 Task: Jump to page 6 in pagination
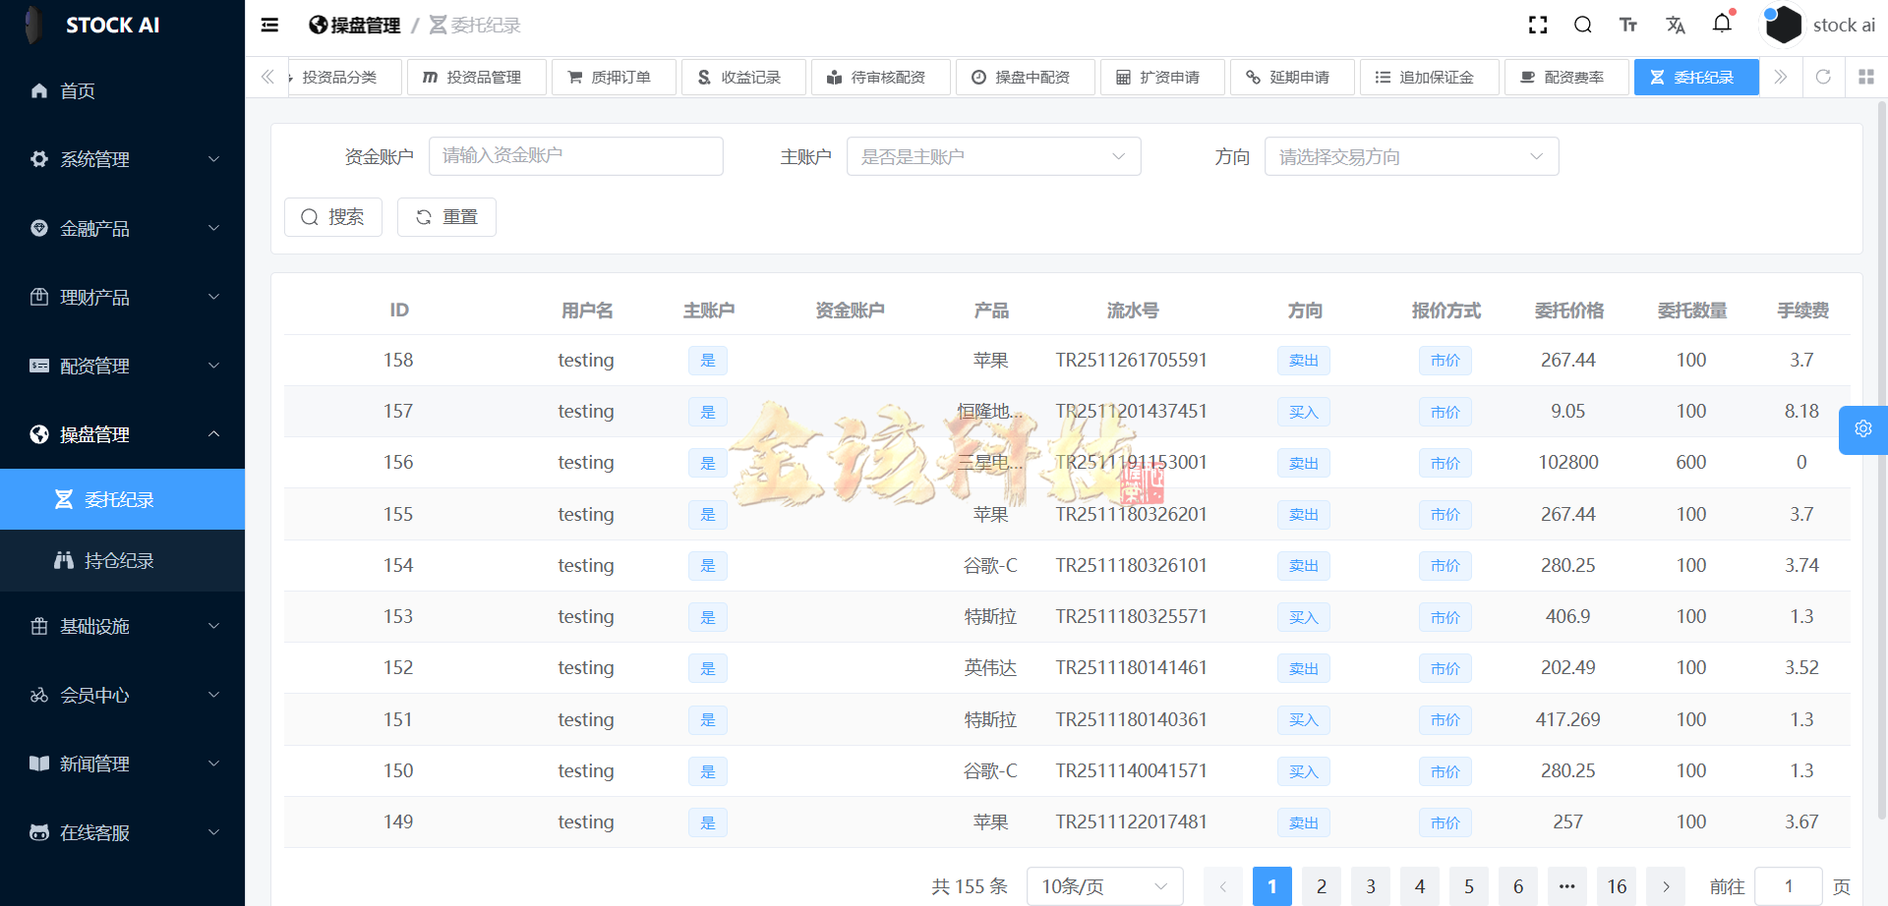[1517, 885]
